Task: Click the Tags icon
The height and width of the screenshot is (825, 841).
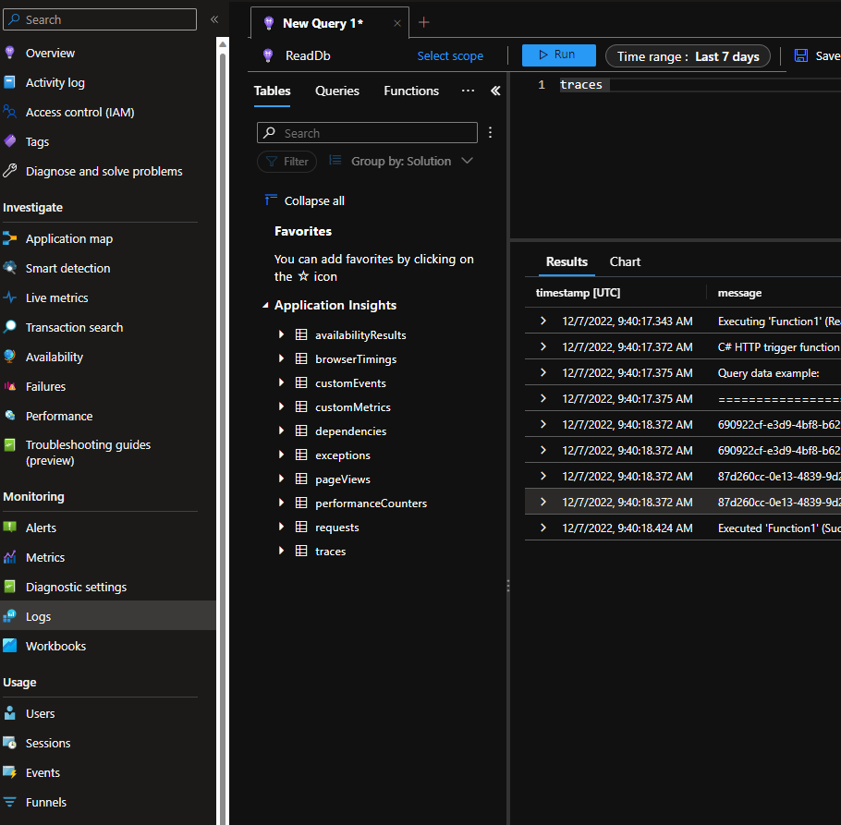Action: pyautogui.click(x=9, y=141)
